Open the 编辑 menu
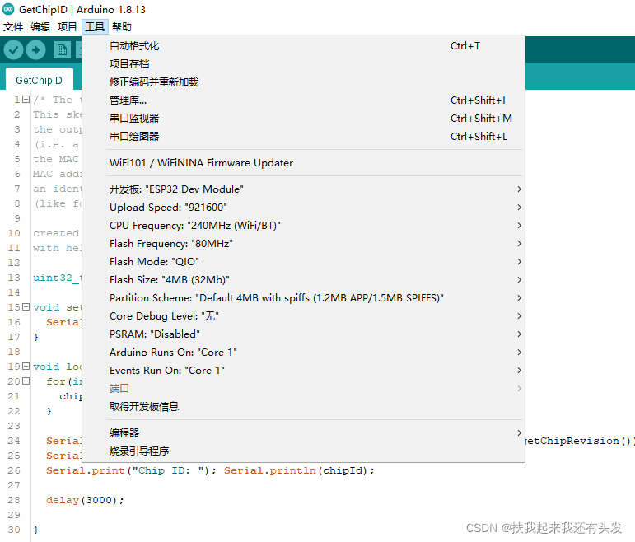 click(x=40, y=27)
